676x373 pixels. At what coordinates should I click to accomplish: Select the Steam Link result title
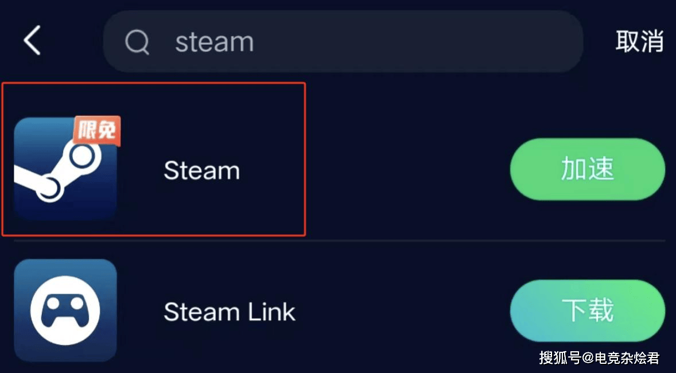coord(230,312)
